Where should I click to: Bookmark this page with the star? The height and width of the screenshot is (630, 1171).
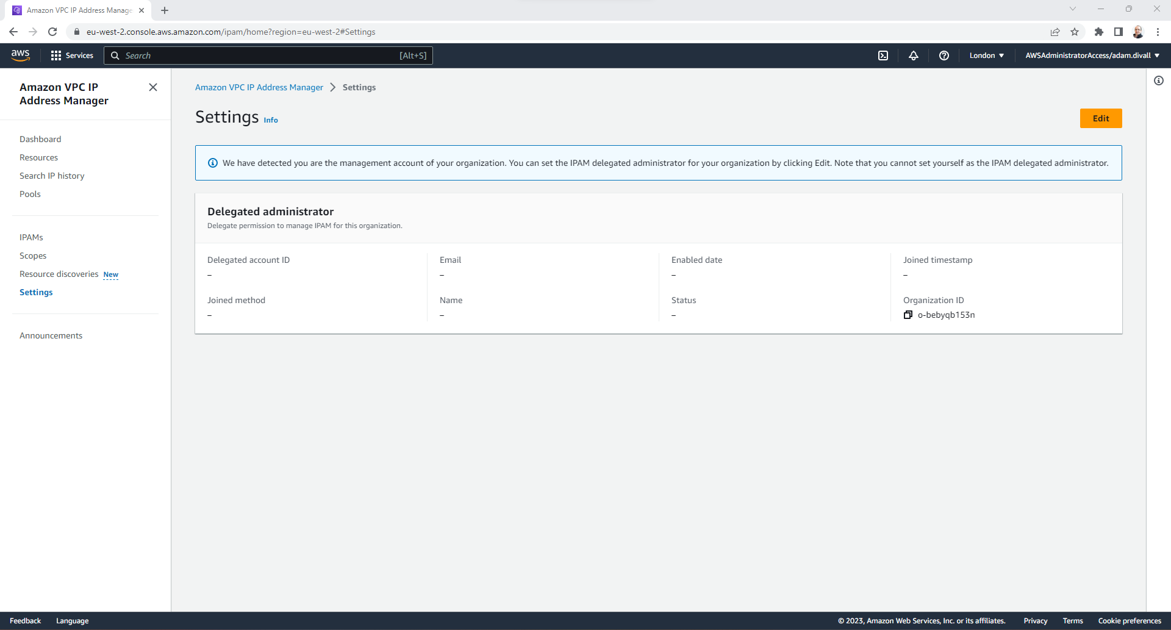1075,32
